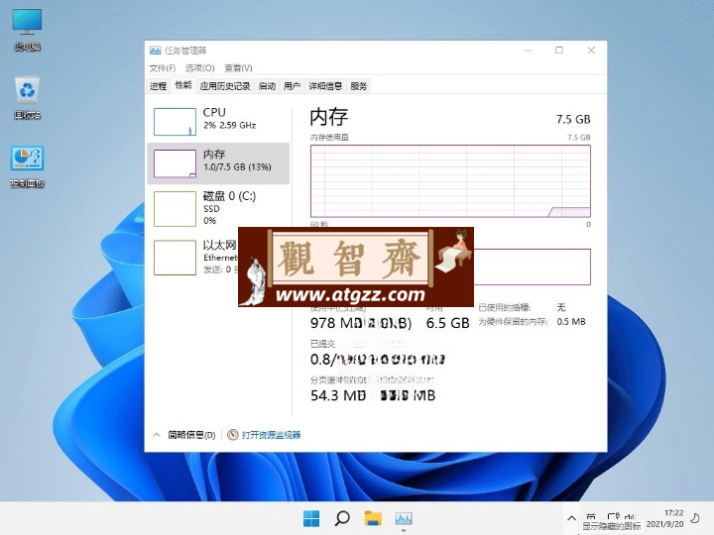Click the disk 0 mini graph thumbnail
Image resolution: width=714 pixels, height=535 pixels.
tap(175, 209)
